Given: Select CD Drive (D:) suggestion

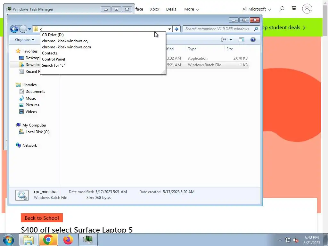Looking at the screenshot, I should pos(103,35).
